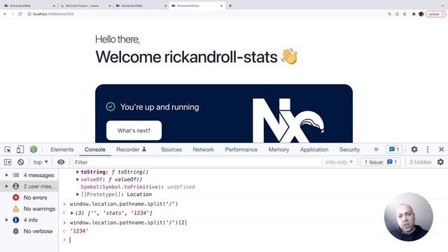Click the share page icon in address bar
This screenshot has height=252, width=448.
[397, 14]
